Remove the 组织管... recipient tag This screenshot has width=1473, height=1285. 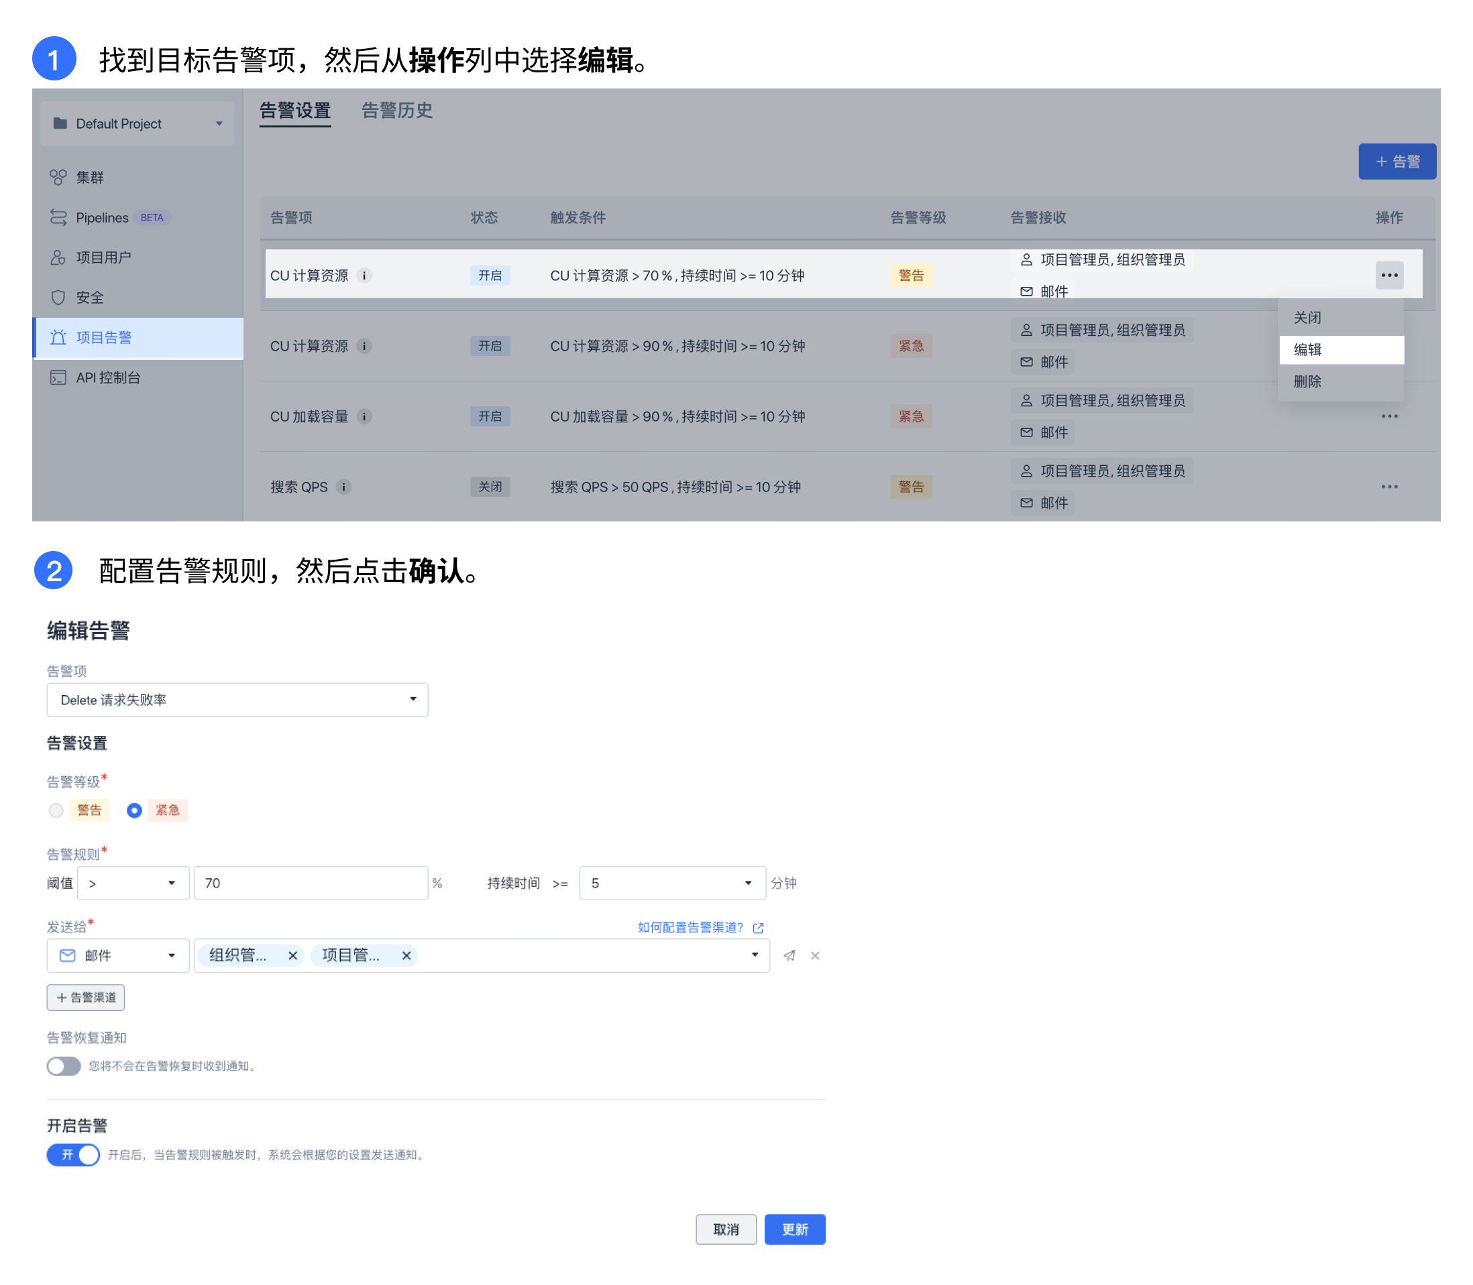(x=292, y=955)
